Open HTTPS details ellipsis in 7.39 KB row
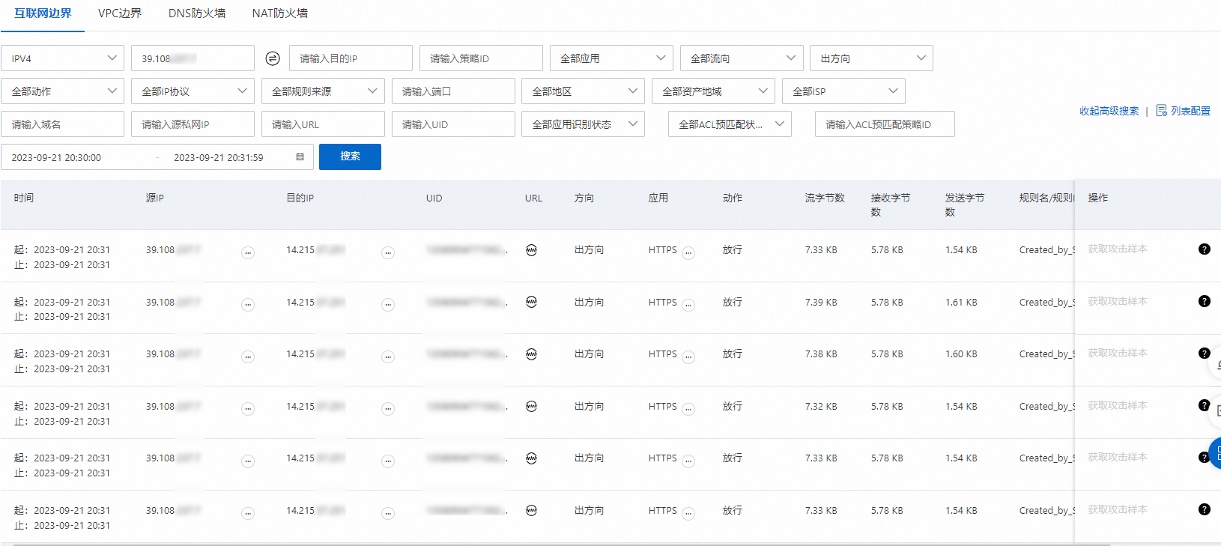1221x546 pixels. coord(688,305)
